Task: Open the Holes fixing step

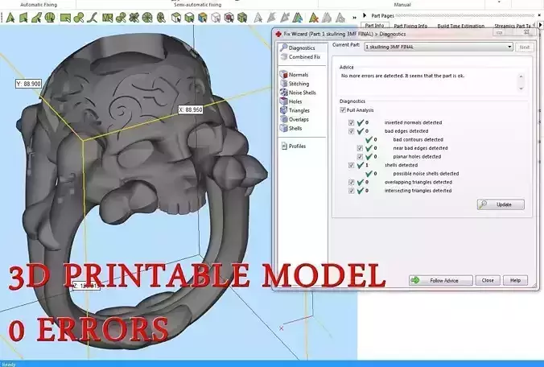Action: [x=291, y=101]
